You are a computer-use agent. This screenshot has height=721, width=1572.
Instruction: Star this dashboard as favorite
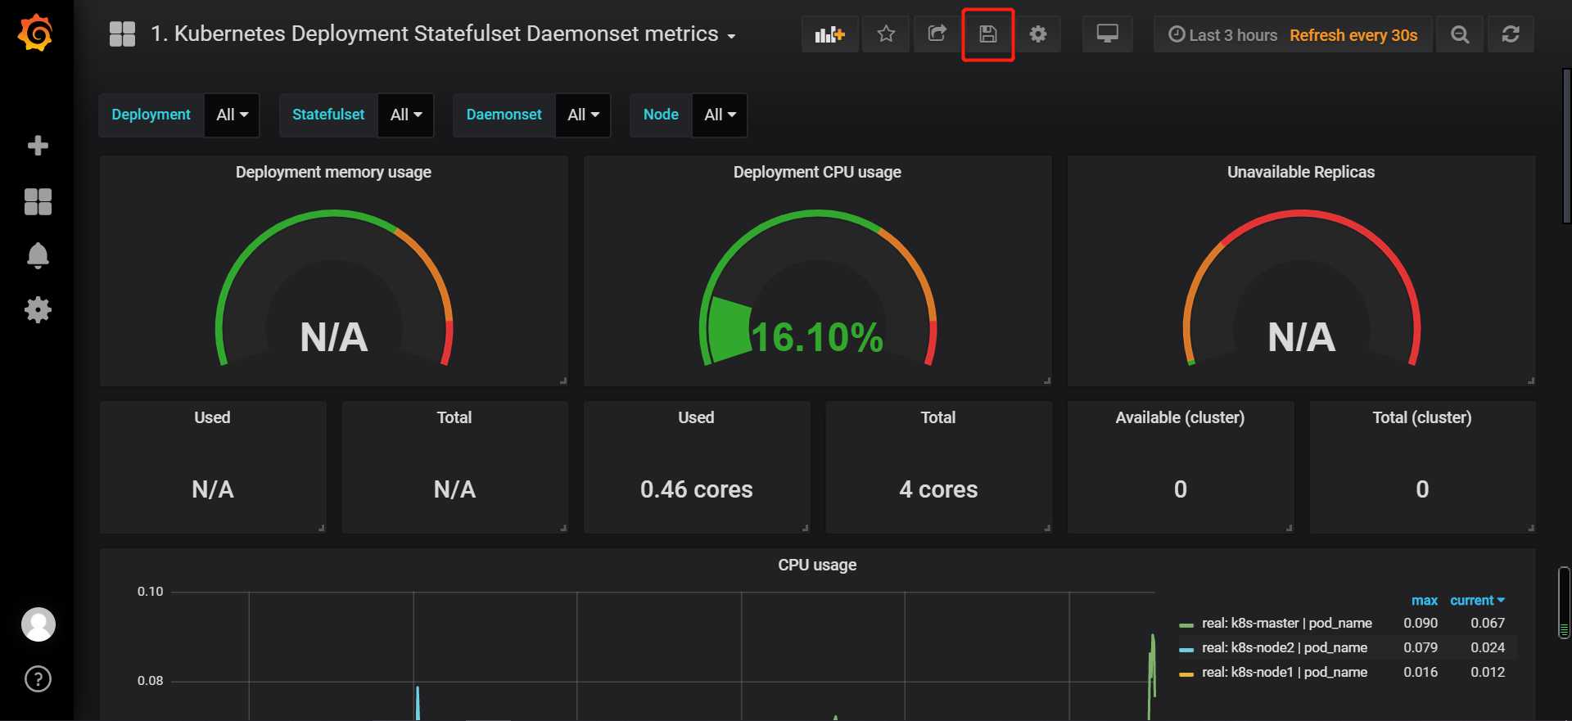[x=886, y=34]
